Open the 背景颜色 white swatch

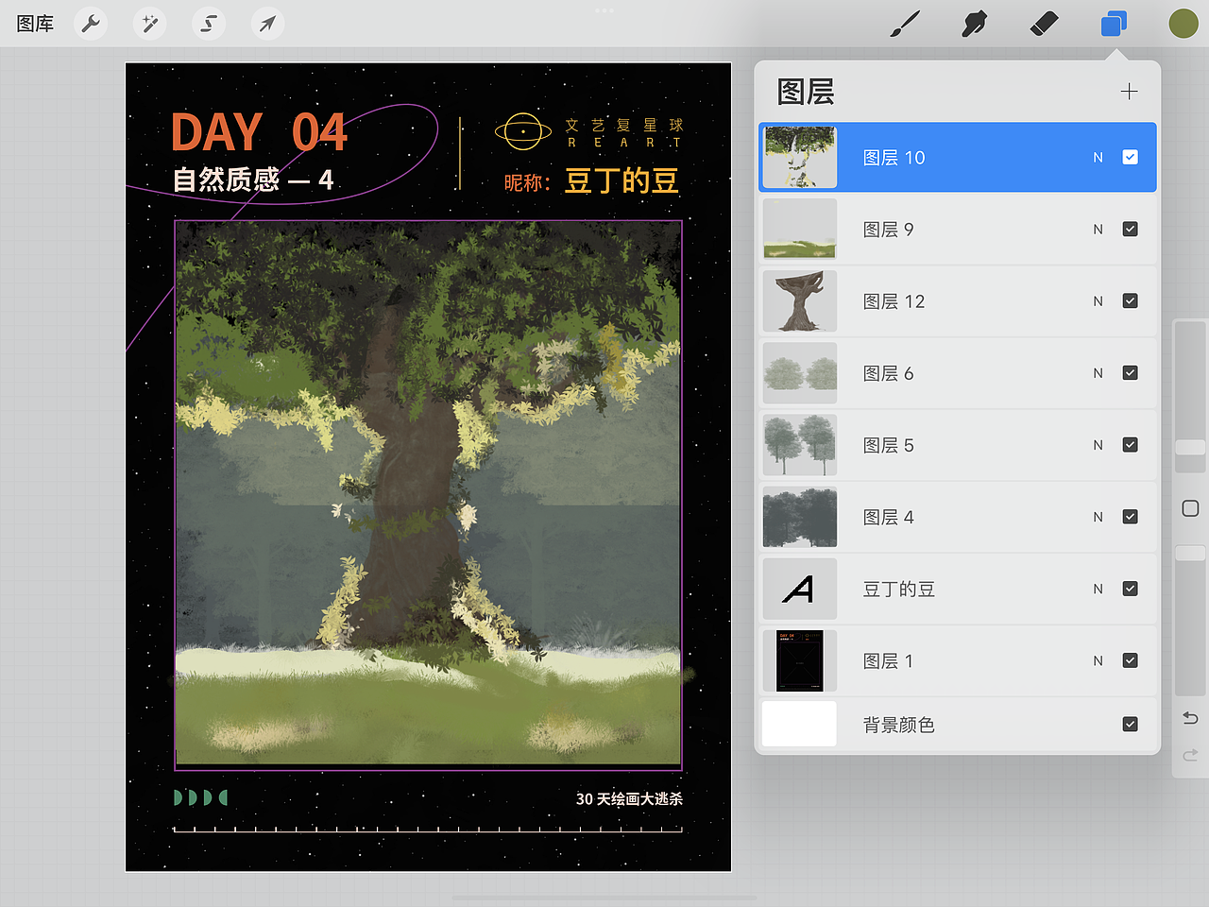[x=800, y=724]
